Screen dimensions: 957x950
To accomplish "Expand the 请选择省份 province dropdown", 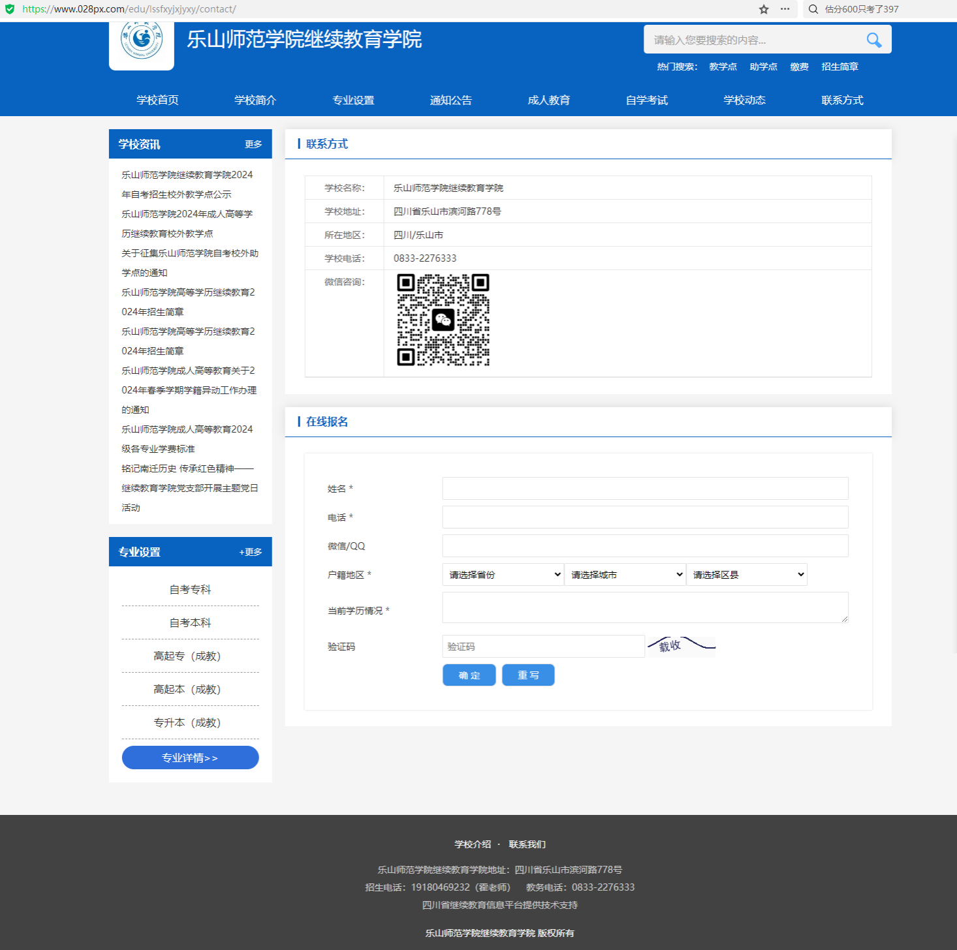I will click(503, 575).
